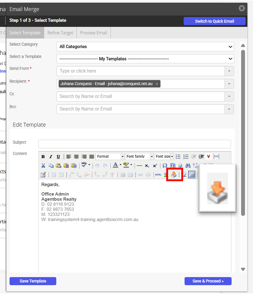Viewport: 253px width, 295px height.
Task: Redo the last undone edit
Action: [x=105, y=166]
